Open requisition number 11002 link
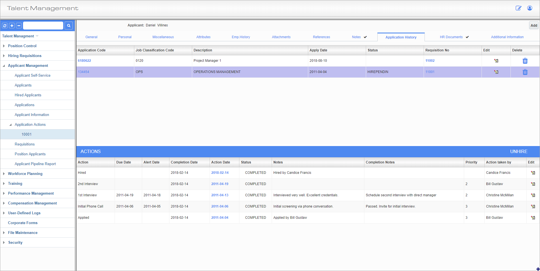 [430, 61]
